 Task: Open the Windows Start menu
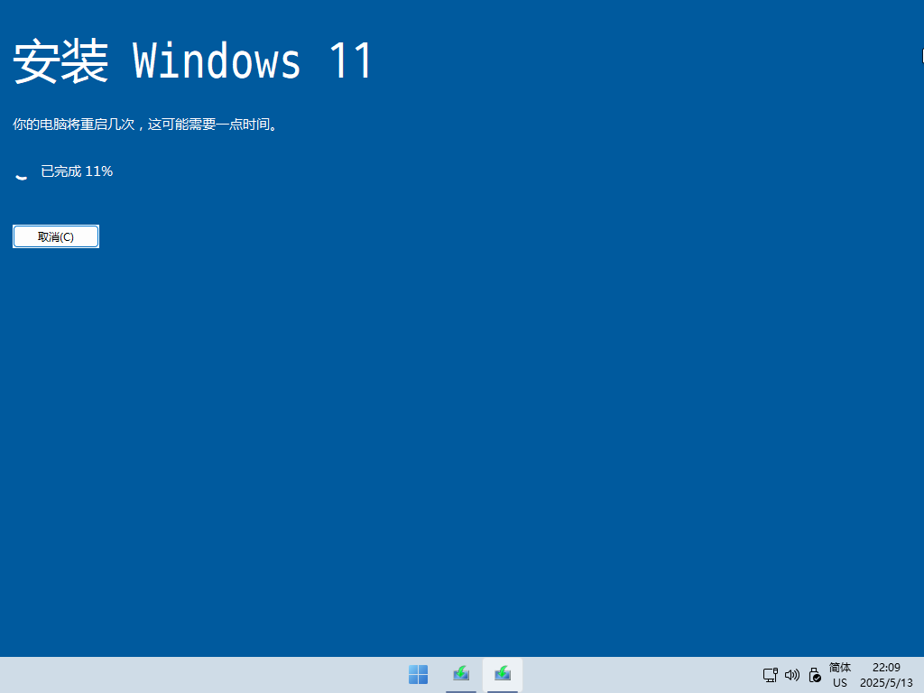pyautogui.click(x=419, y=675)
